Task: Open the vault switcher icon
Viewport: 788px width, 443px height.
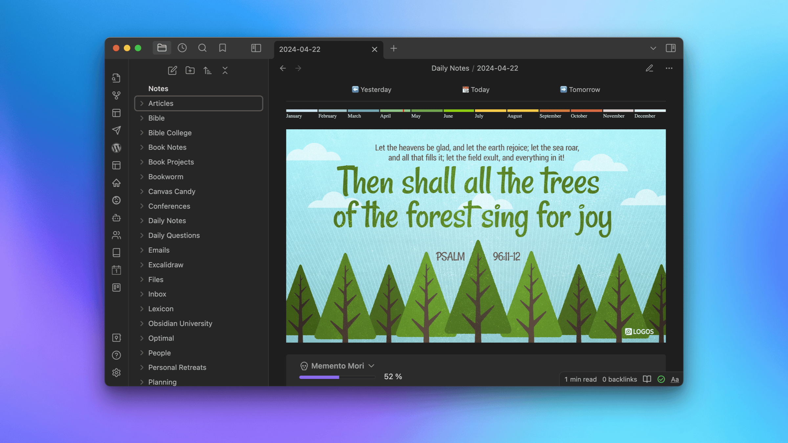Action: click(116, 338)
